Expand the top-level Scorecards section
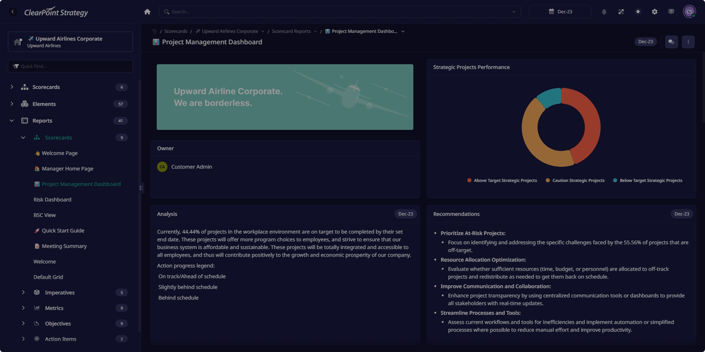The width and height of the screenshot is (705, 352). [x=12, y=87]
